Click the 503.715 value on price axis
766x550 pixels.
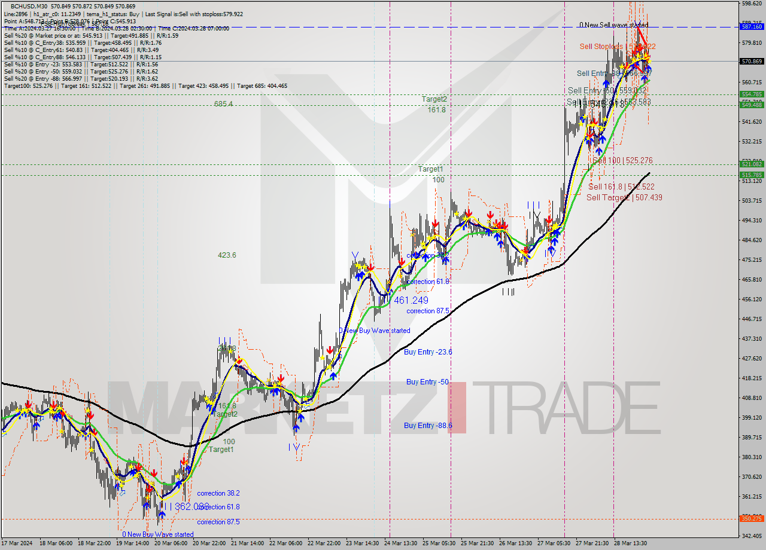752,201
